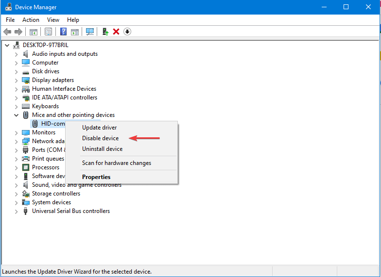Select the DESKTOP-9T7BRIL root node
The width and height of the screenshot is (381, 277).
tap(47, 45)
